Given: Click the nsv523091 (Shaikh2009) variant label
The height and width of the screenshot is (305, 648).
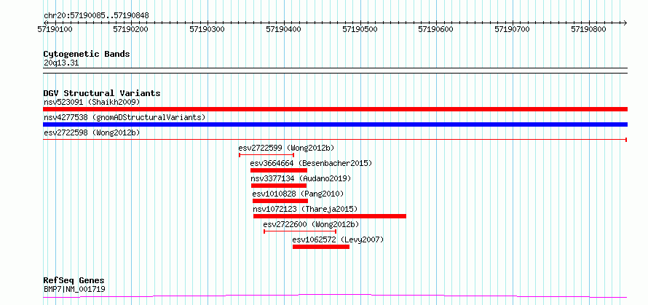Looking at the screenshot, I should [x=92, y=102].
